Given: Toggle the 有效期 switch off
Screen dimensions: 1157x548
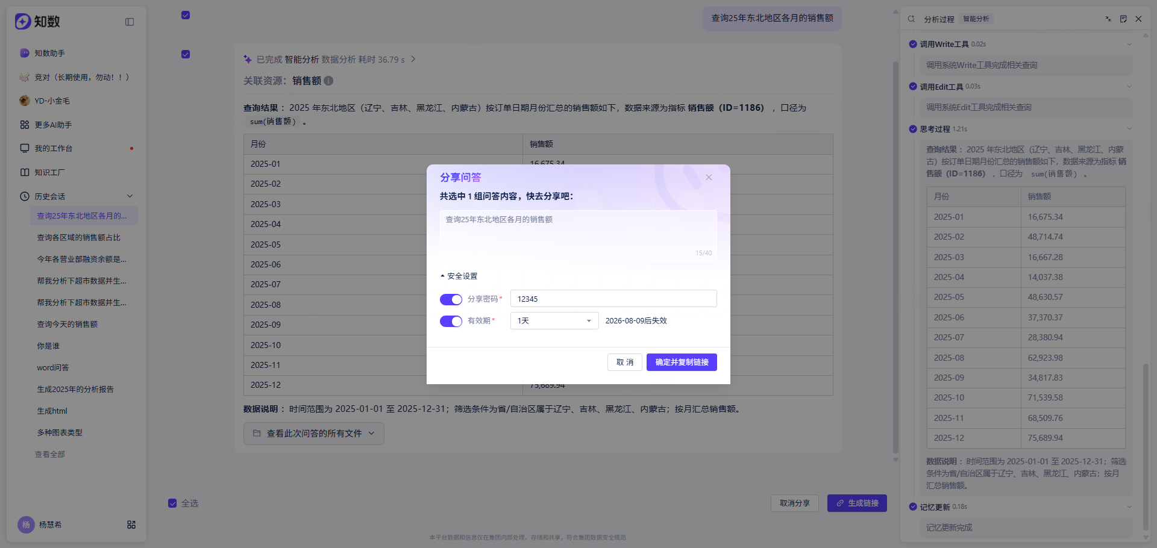Looking at the screenshot, I should coord(451,321).
